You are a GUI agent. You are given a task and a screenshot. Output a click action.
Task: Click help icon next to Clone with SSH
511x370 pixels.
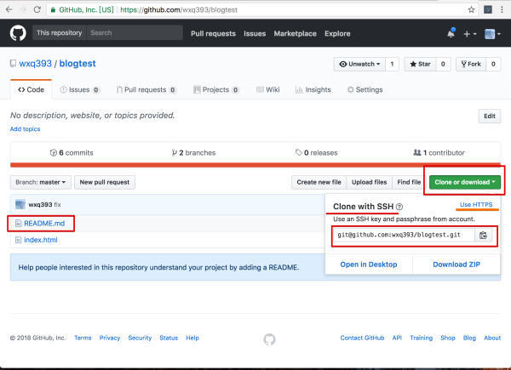point(399,207)
